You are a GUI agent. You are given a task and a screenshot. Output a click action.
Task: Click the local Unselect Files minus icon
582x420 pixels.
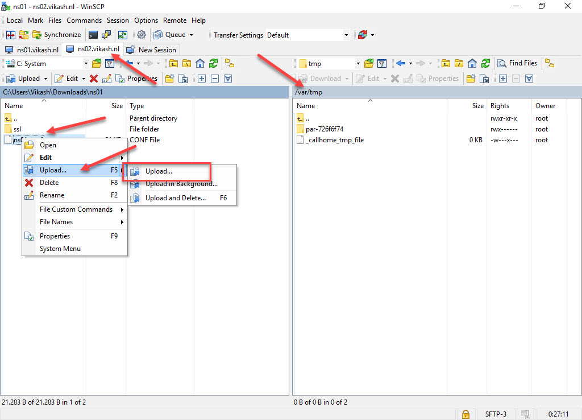tap(215, 79)
